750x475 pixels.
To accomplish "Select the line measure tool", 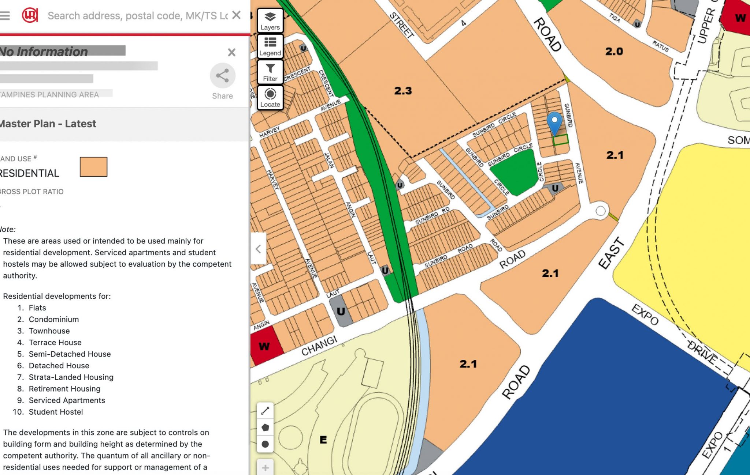I will click(x=265, y=411).
